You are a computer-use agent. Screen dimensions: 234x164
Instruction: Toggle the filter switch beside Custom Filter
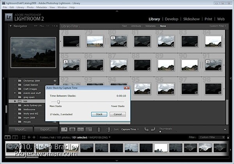[228, 138]
